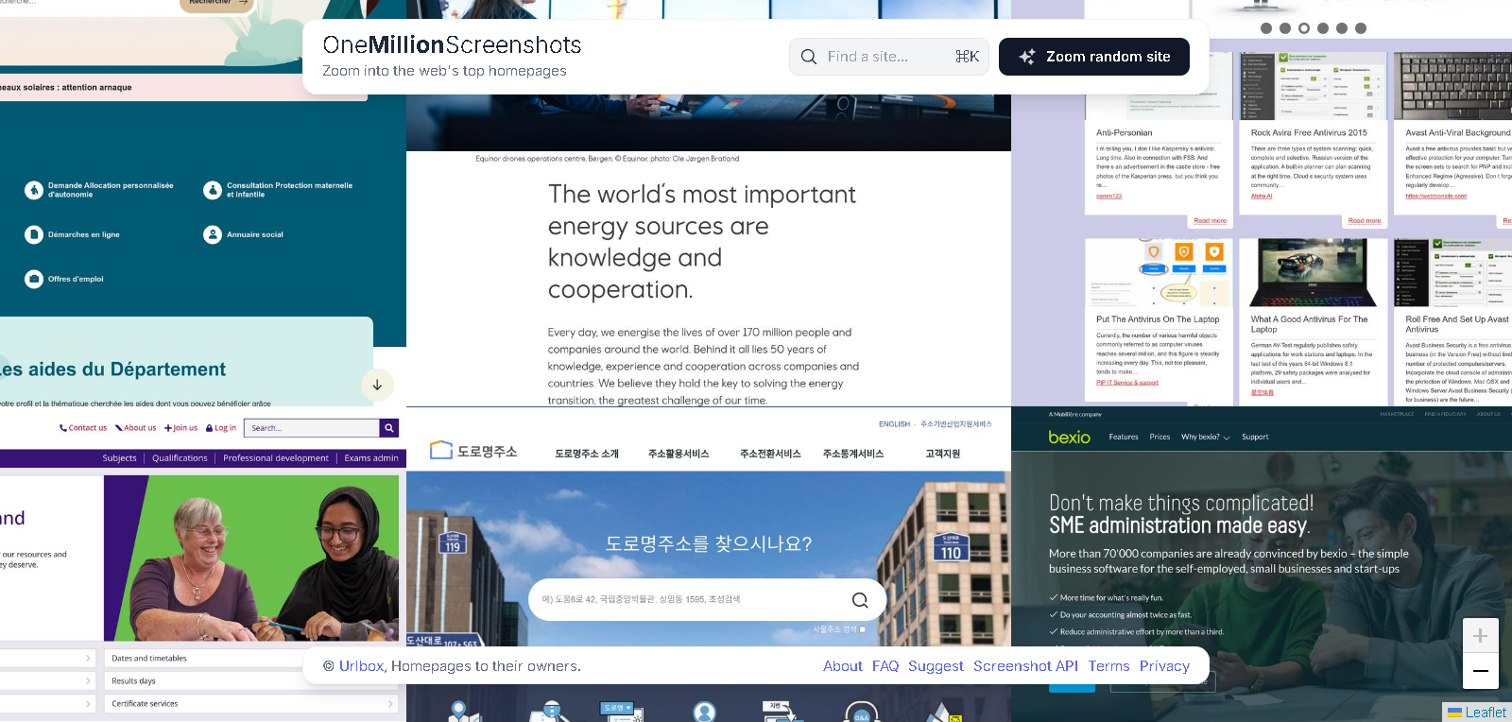This screenshot has width=1512, height=722.
Task: Click the Consultation Protection maternelle icon
Action: (x=213, y=190)
